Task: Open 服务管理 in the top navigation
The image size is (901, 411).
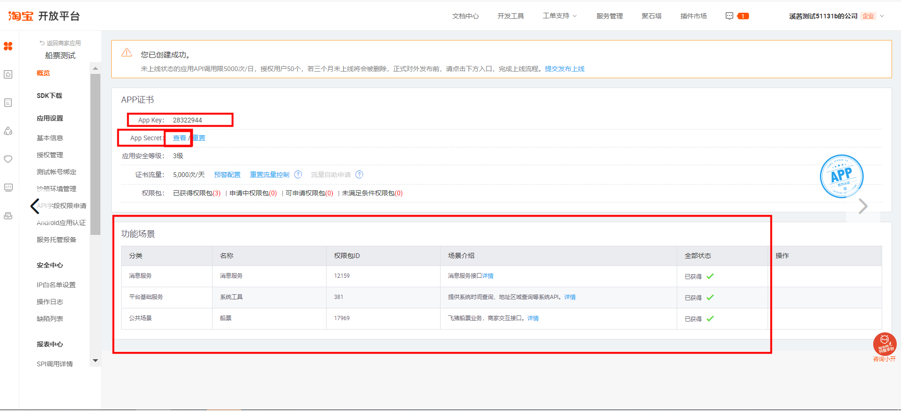Action: tap(610, 16)
